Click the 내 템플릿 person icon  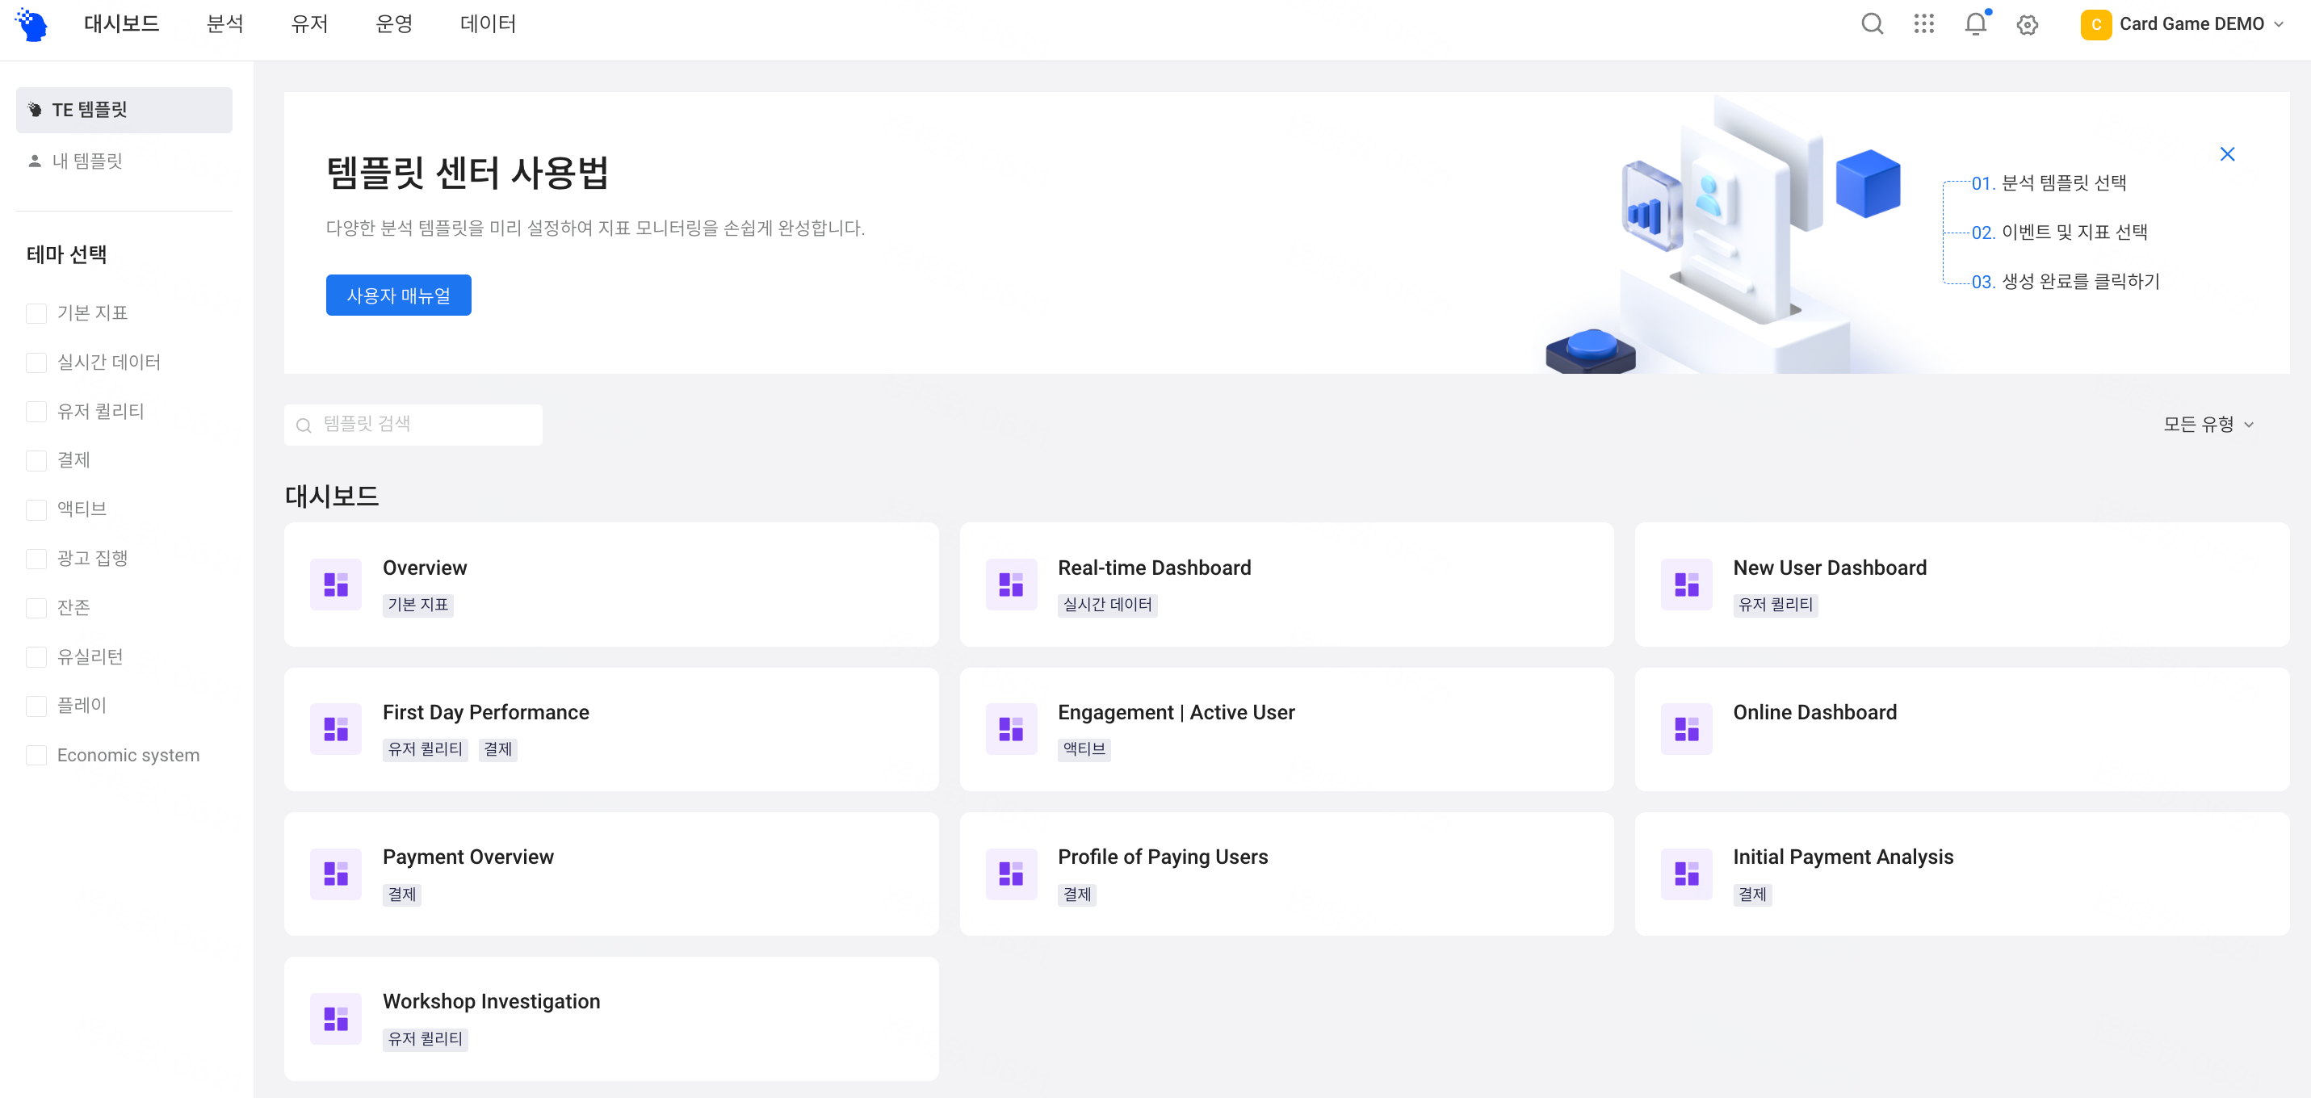click(x=35, y=161)
